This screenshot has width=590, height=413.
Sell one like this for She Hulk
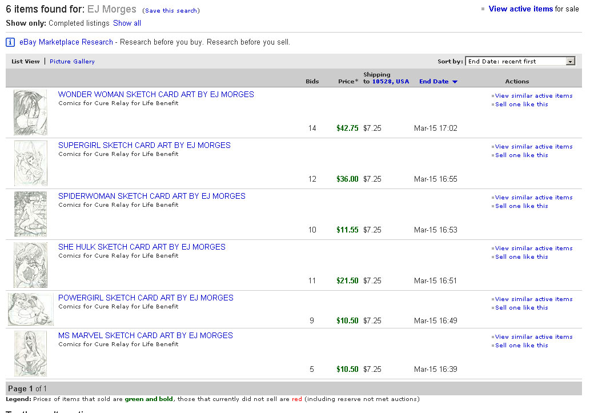(x=521, y=256)
